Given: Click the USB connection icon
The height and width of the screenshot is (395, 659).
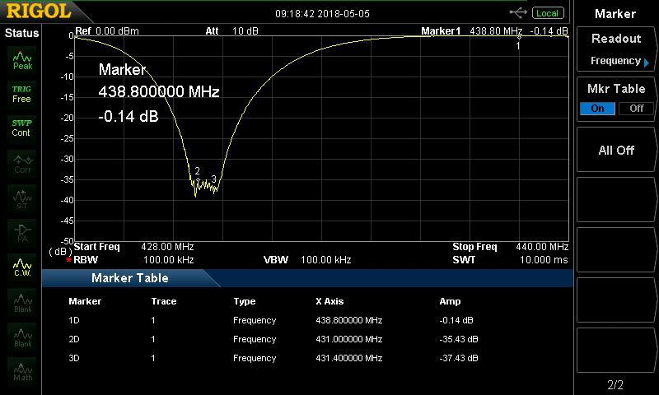Looking at the screenshot, I should point(518,12).
